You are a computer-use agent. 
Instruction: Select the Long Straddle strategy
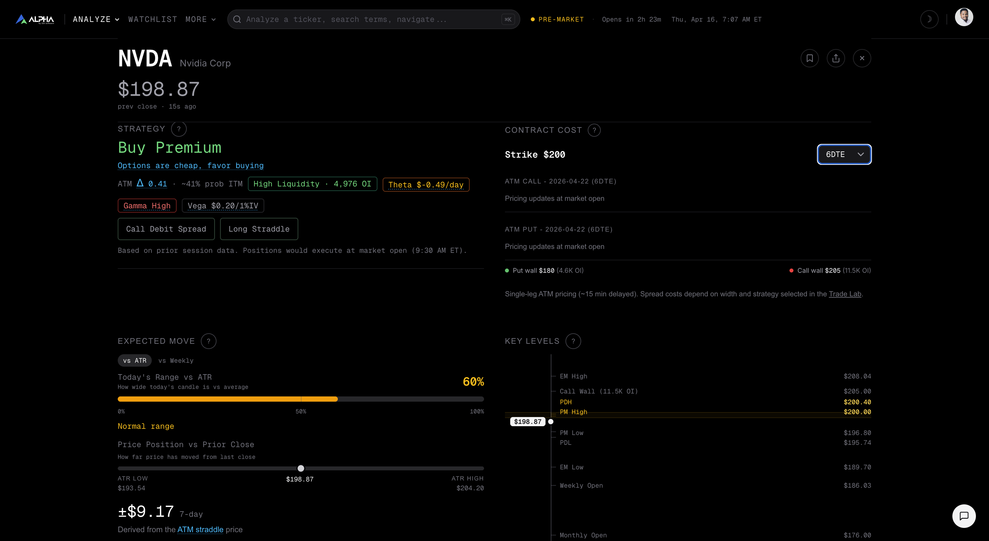click(259, 229)
